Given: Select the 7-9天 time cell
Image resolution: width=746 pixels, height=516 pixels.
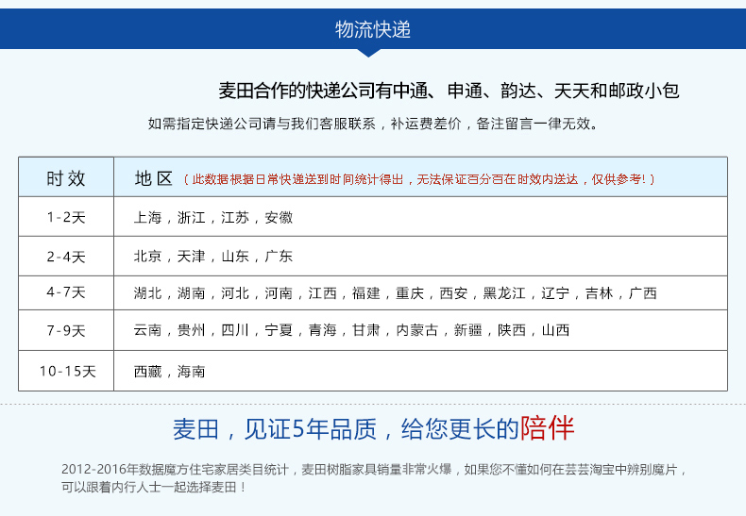Looking at the screenshot, I should tap(66, 330).
